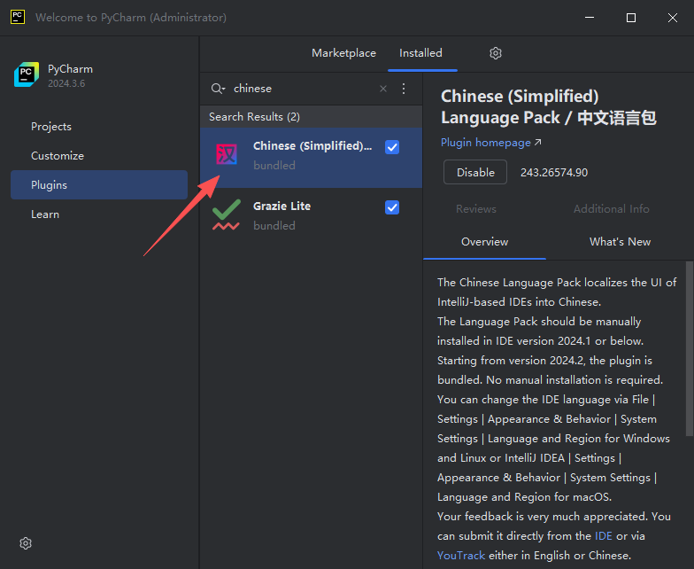The height and width of the screenshot is (569, 694).
Task: Maximize the PyCharm welcome window
Action: (631, 18)
